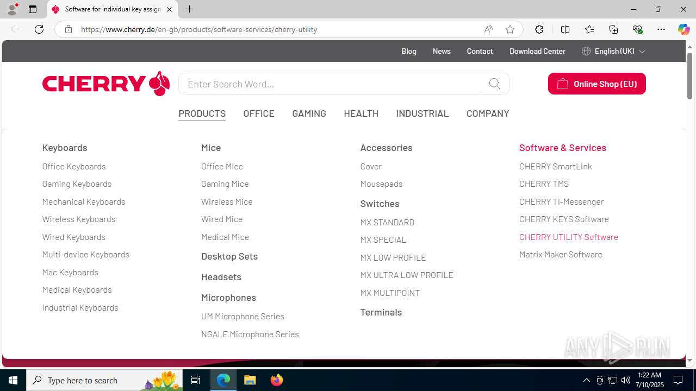Open the volume control tray icon
Image resolution: width=696 pixels, height=391 pixels.
coord(626,380)
